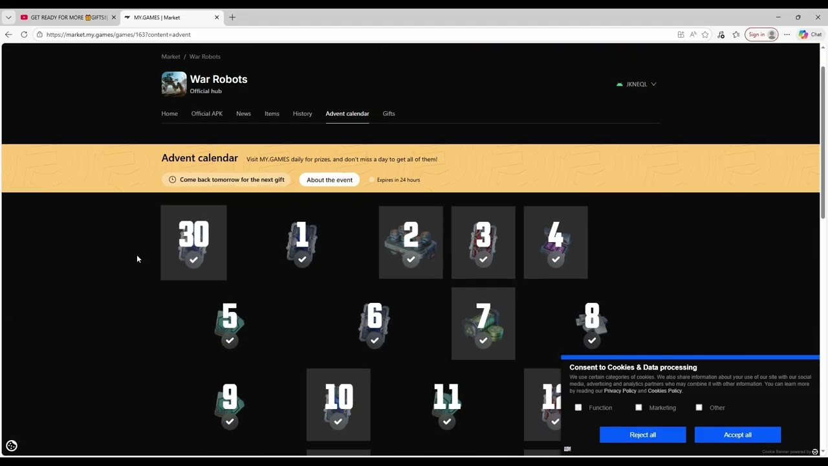Open the Read aloud feature

coord(693,34)
